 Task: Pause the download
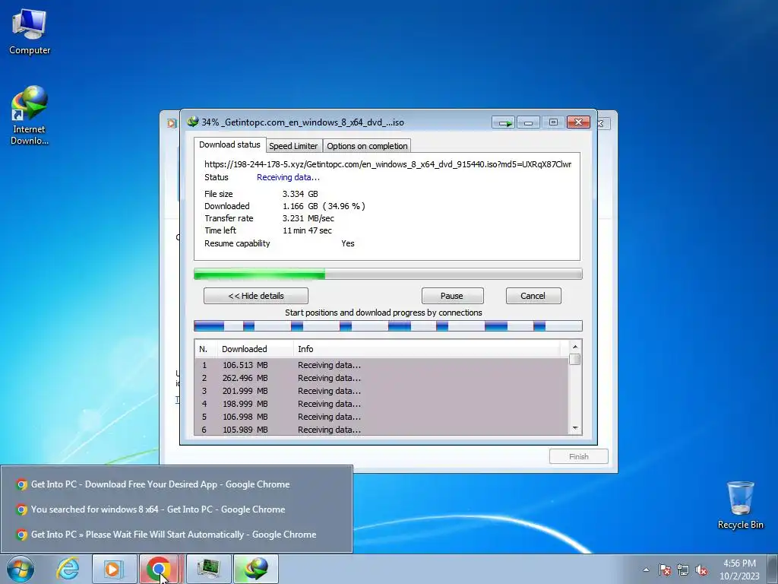pyautogui.click(x=452, y=296)
